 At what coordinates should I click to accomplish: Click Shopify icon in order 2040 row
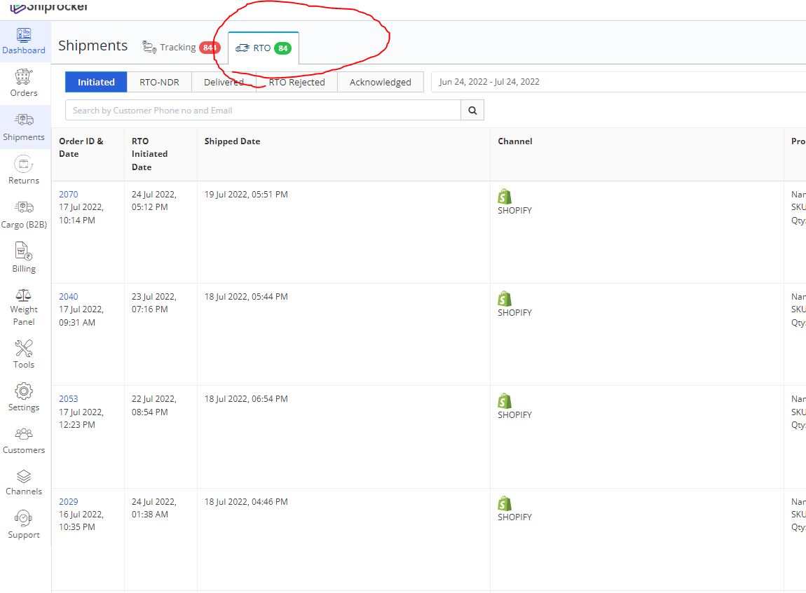click(505, 299)
